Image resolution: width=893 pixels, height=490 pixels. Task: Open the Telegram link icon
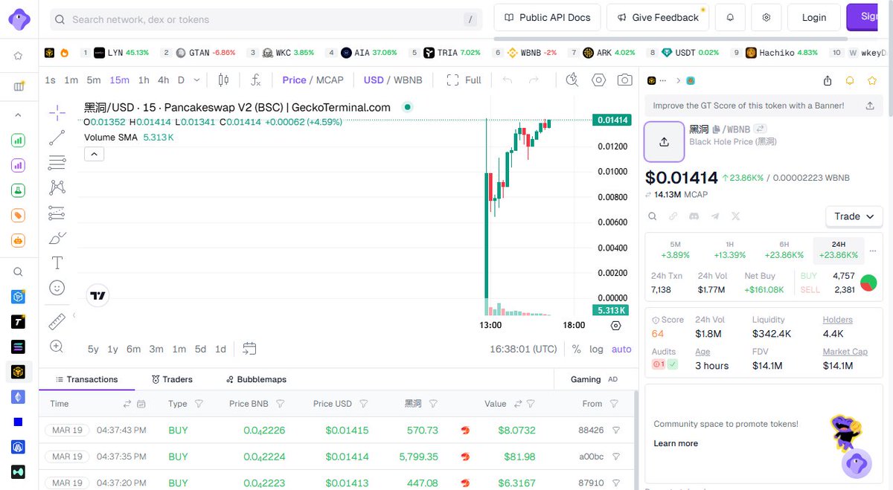tap(715, 216)
